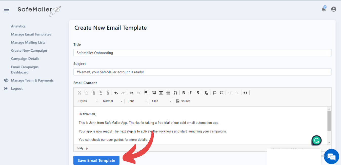Screen dimensions: 341x165
Task: Insert an image with the image icon
Action: coord(154,93)
